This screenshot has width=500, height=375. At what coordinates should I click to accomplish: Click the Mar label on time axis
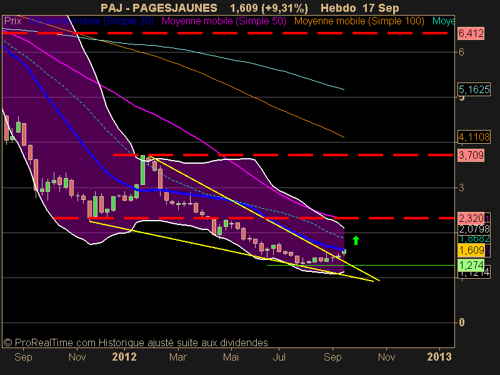tap(177, 357)
